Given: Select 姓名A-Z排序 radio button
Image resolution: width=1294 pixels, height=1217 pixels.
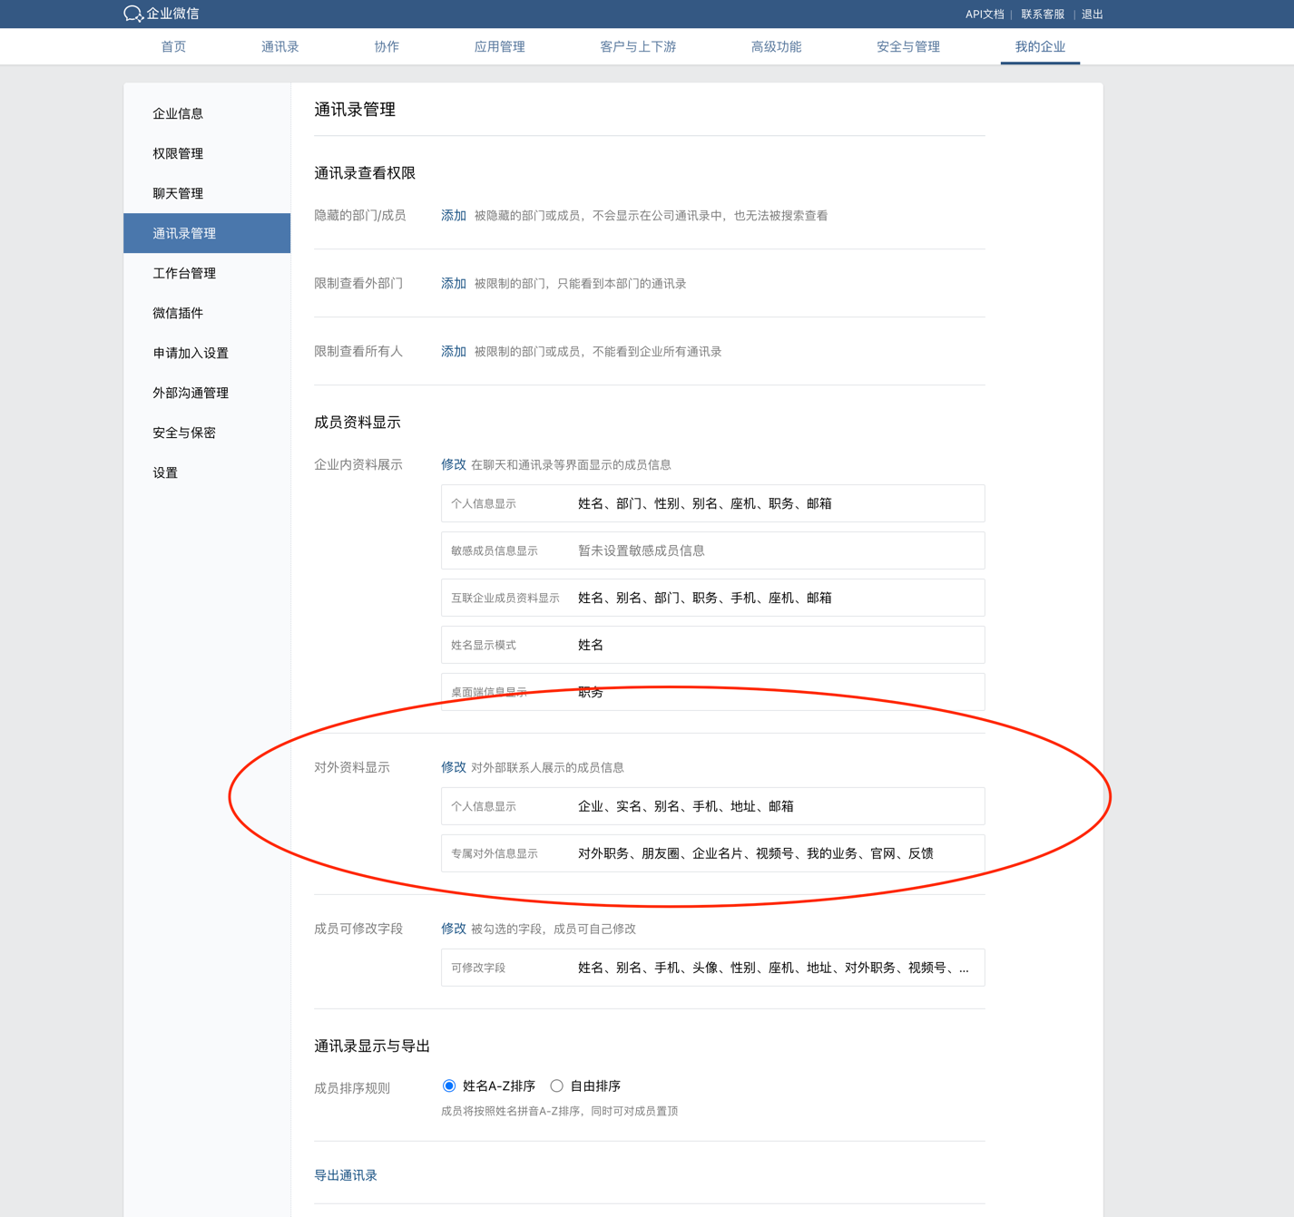Looking at the screenshot, I should [449, 1086].
